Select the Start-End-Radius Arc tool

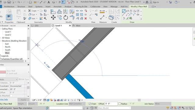(x=124, y=15)
